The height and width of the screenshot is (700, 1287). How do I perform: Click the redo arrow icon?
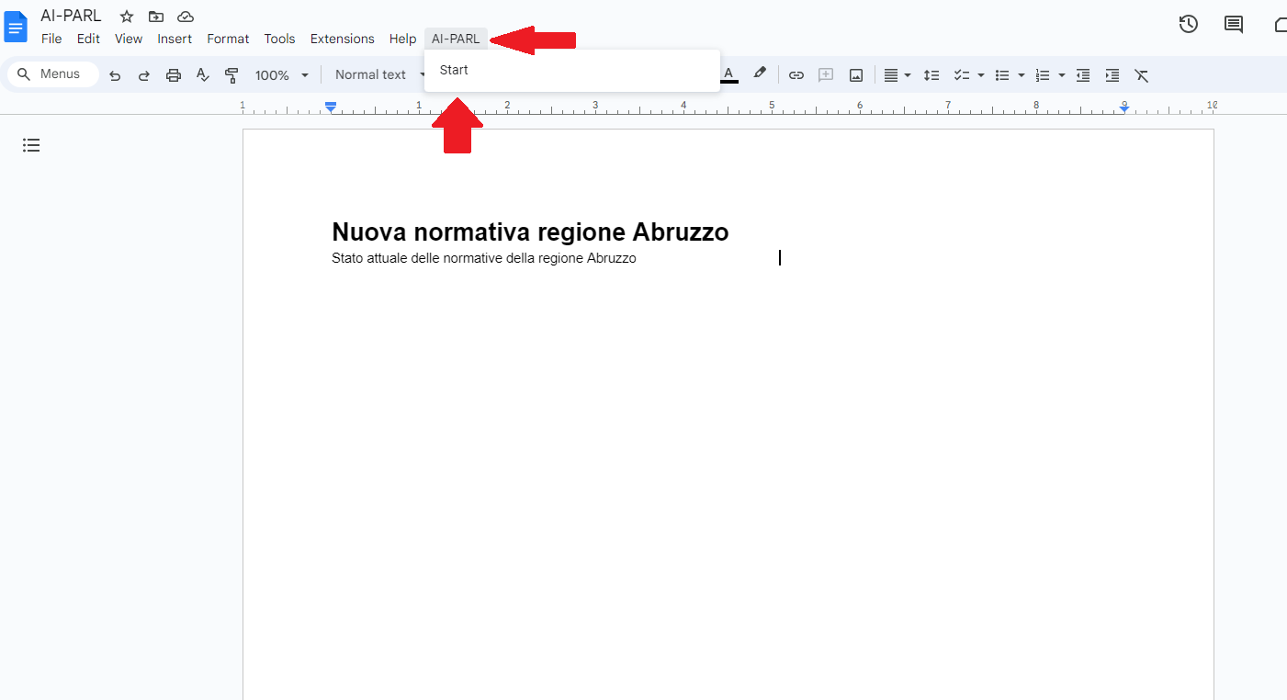(144, 75)
